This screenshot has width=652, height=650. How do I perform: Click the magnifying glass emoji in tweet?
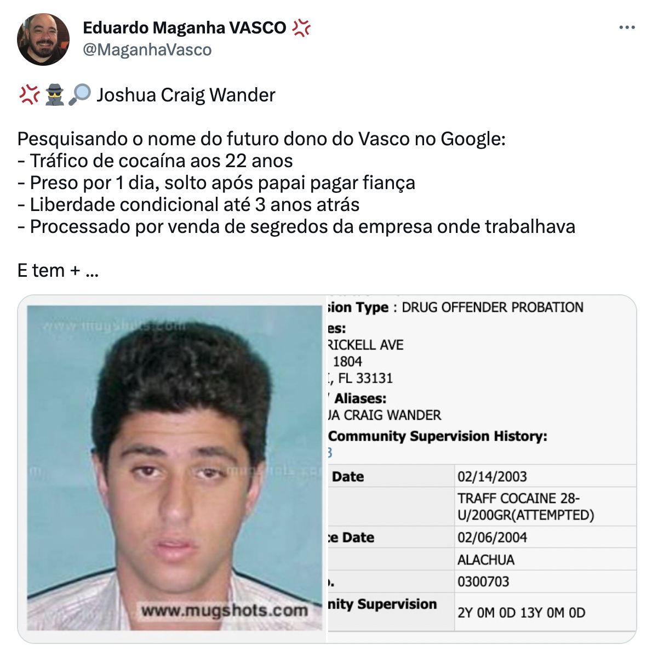pyautogui.click(x=80, y=95)
